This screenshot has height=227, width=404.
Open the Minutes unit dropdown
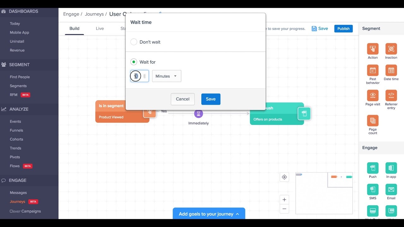click(166, 76)
